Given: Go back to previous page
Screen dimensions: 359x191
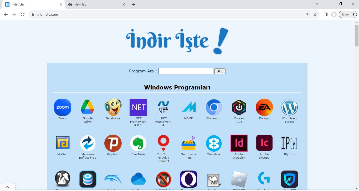Looking at the screenshot, I should coord(6,14).
